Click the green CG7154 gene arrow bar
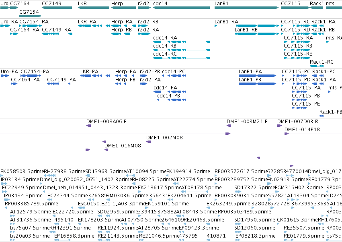342x242 pixels. (30, 16)
